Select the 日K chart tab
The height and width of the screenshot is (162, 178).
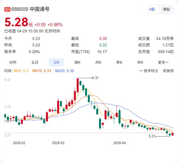(56, 62)
